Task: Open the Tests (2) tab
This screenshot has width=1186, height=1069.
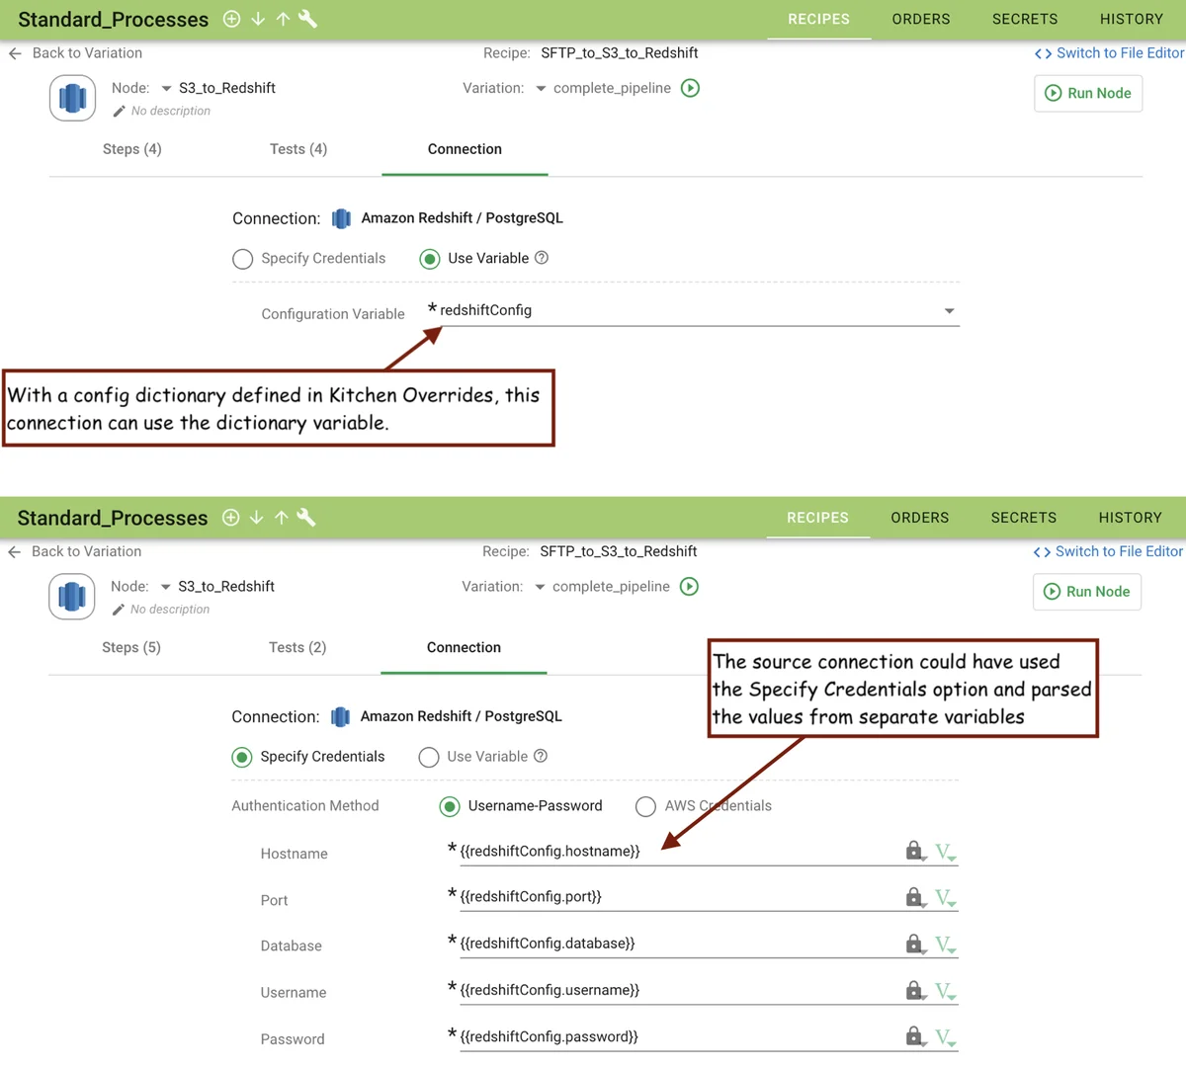Action: 296,648
